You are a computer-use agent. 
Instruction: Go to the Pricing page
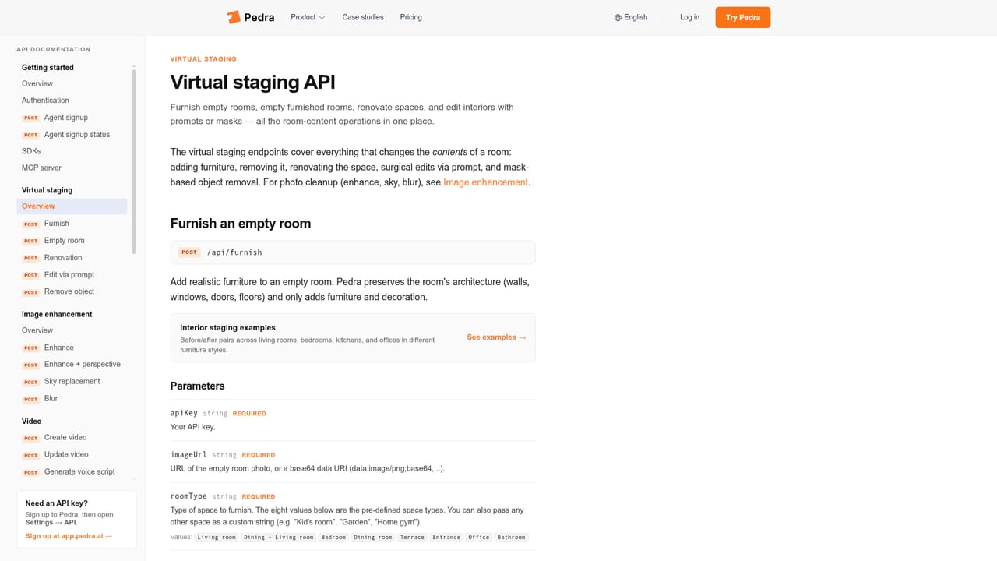point(411,17)
